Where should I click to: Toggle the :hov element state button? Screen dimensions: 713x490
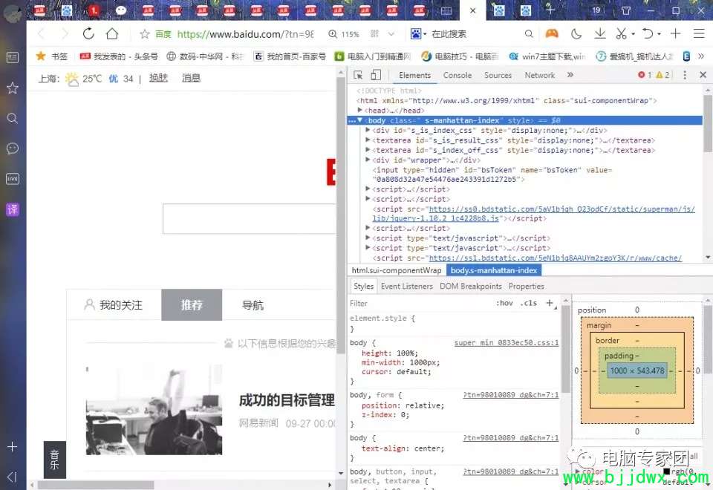(504, 303)
